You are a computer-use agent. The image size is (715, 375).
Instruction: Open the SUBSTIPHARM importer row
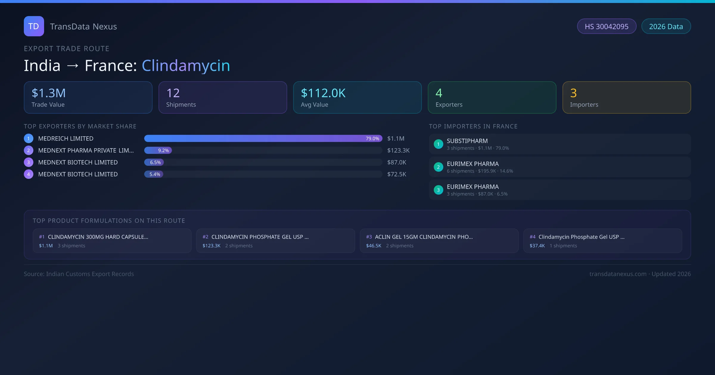coord(559,144)
